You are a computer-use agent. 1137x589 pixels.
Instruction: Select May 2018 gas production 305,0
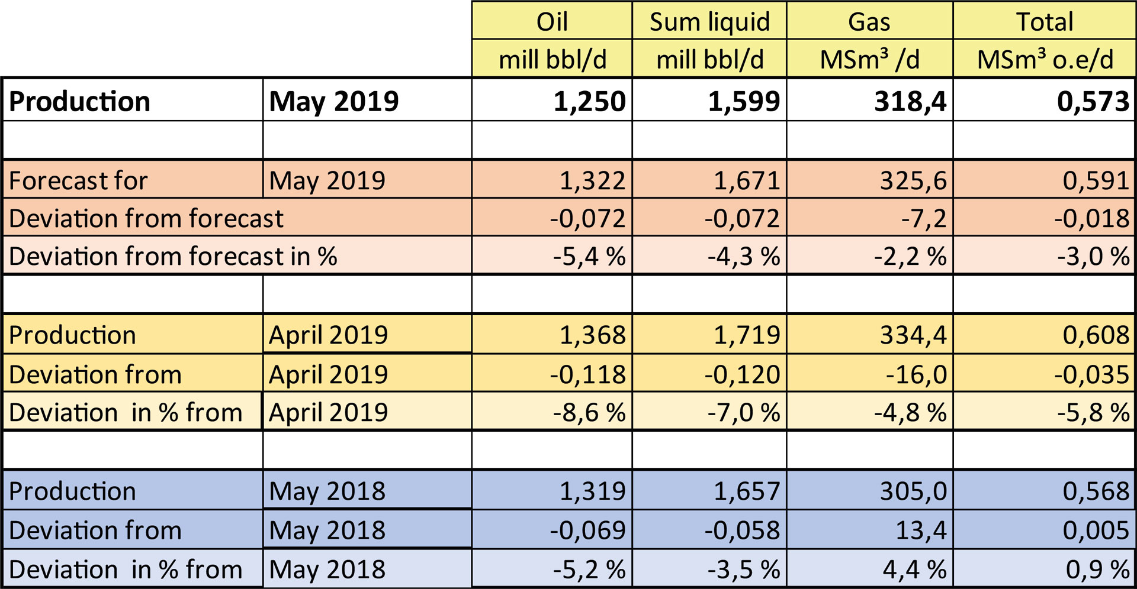coord(913,491)
